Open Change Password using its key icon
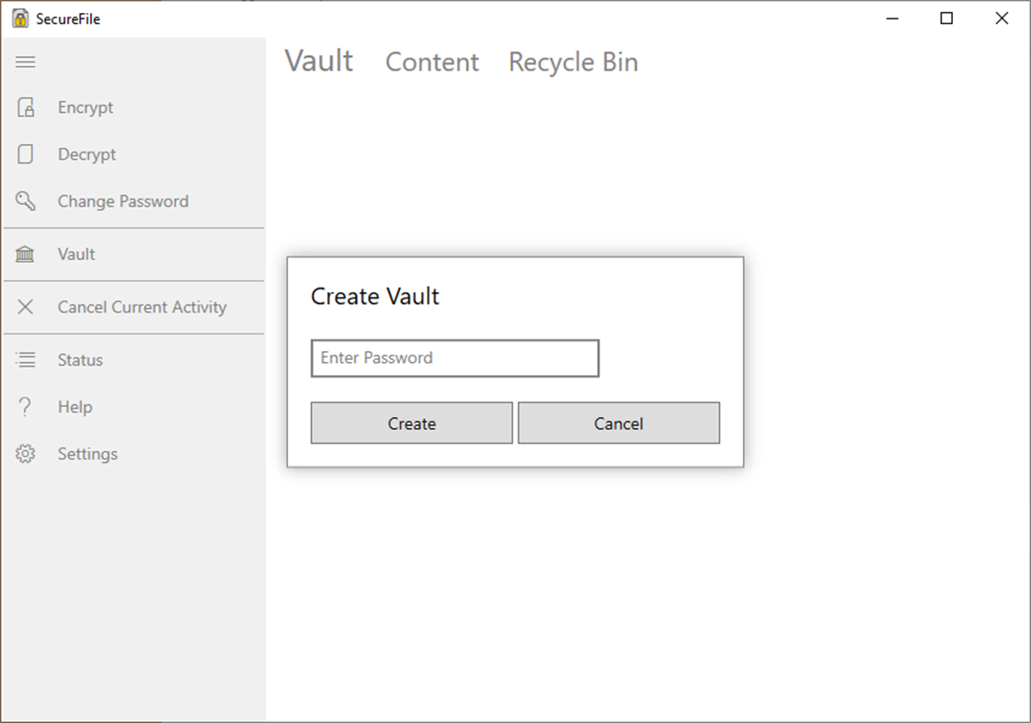The image size is (1031, 723). [x=25, y=200]
